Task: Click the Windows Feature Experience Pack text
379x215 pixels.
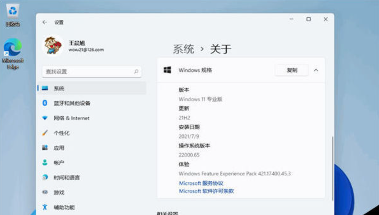Action: (235, 174)
